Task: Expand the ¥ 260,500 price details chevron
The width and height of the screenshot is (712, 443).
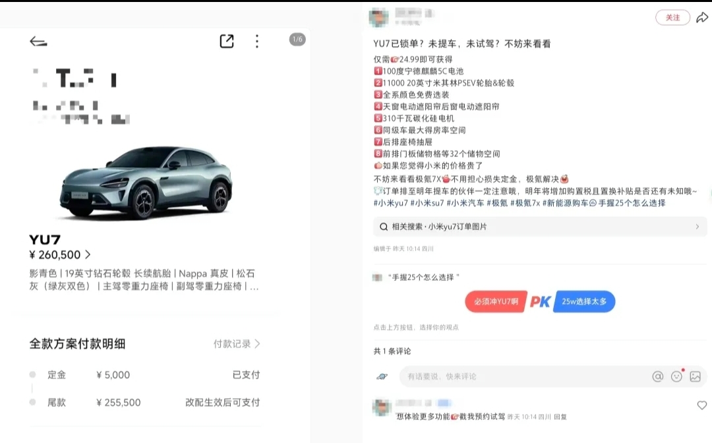Action: click(x=88, y=254)
